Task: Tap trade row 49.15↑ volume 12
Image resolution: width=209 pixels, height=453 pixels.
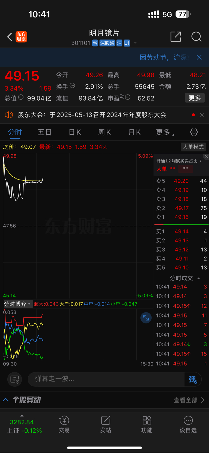Action: coord(181,306)
